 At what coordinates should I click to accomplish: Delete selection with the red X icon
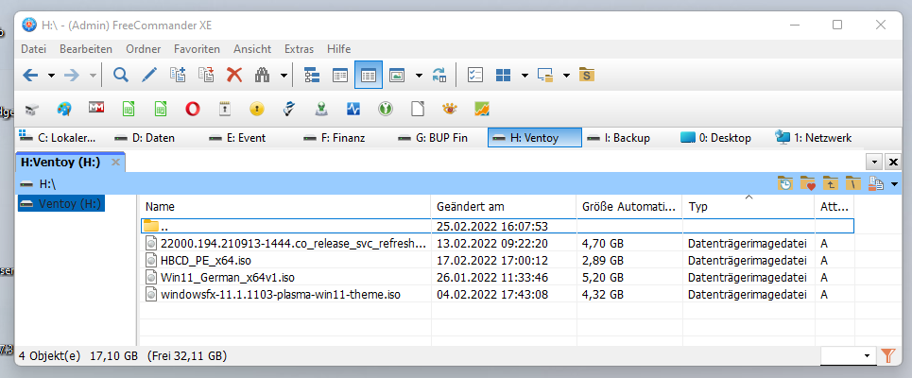pos(234,75)
